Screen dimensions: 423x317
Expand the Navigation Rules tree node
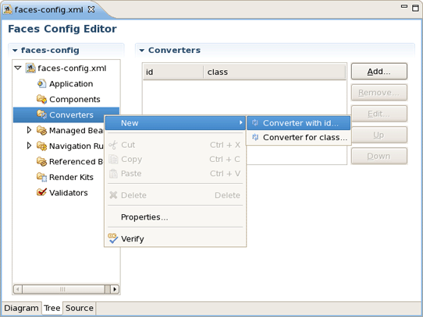pyautogui.click(x=29, y=146)
